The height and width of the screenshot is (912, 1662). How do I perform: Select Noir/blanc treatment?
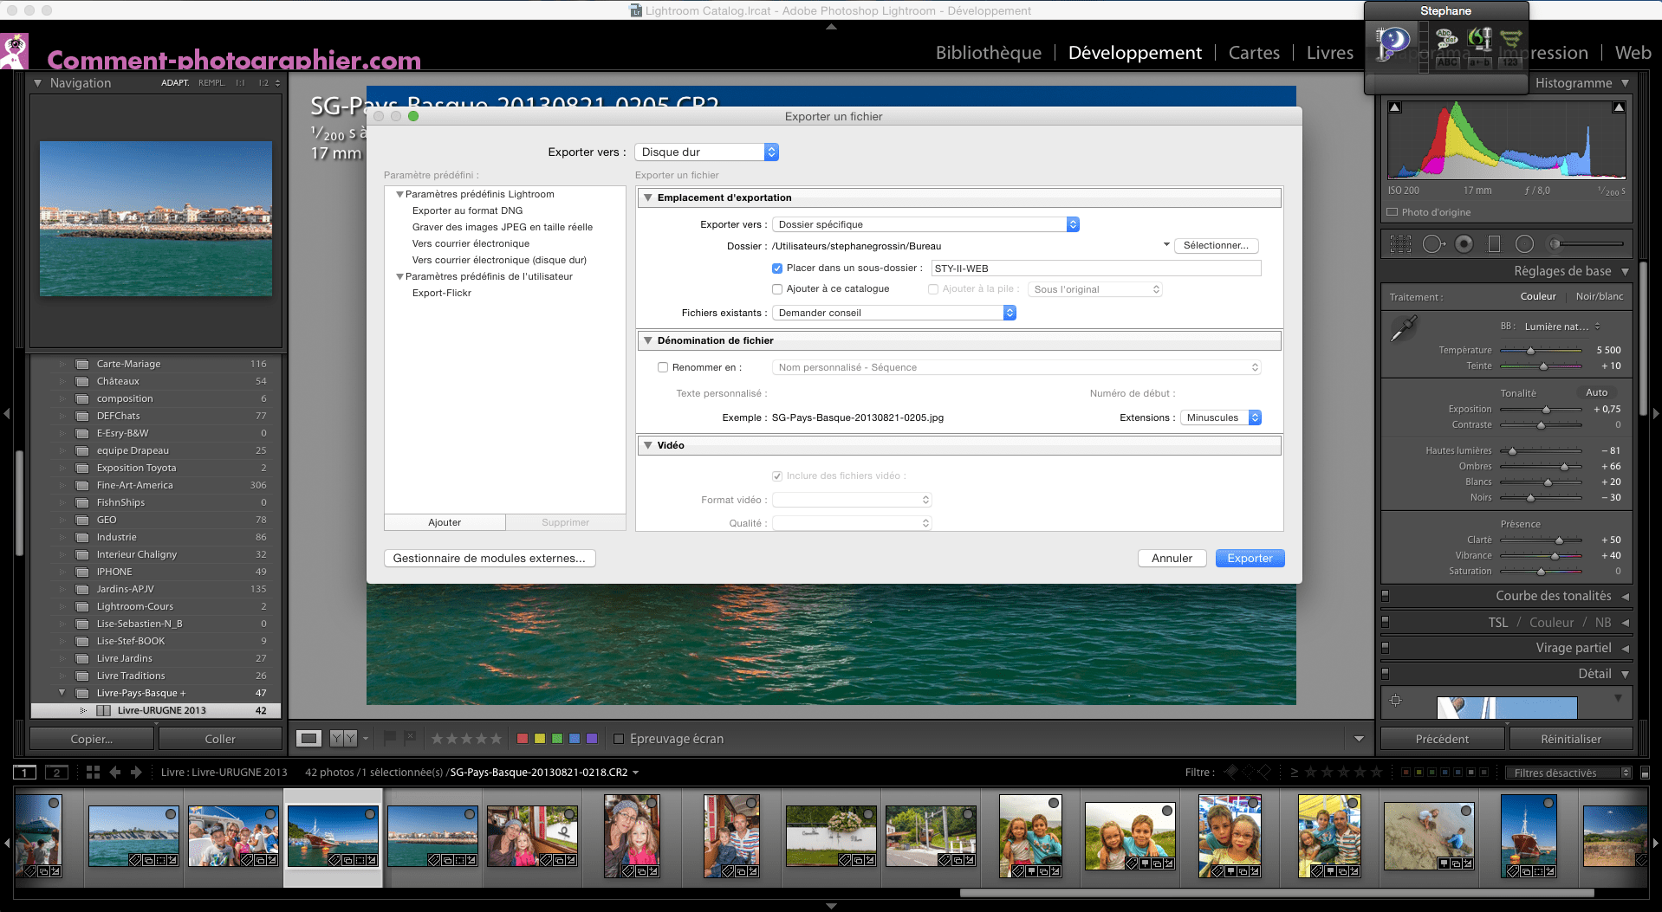pos(1600,296)
